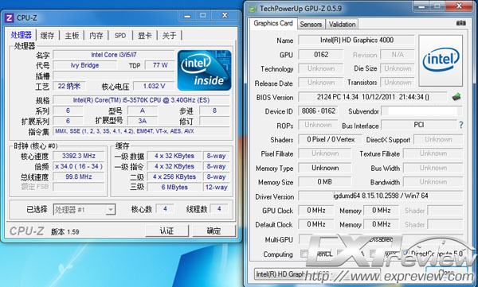Open the Validation tab

pos(342,25)
